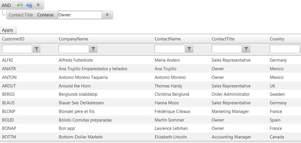
Task: Focus the CustomerID filter text box
Action: click(17, 49)
